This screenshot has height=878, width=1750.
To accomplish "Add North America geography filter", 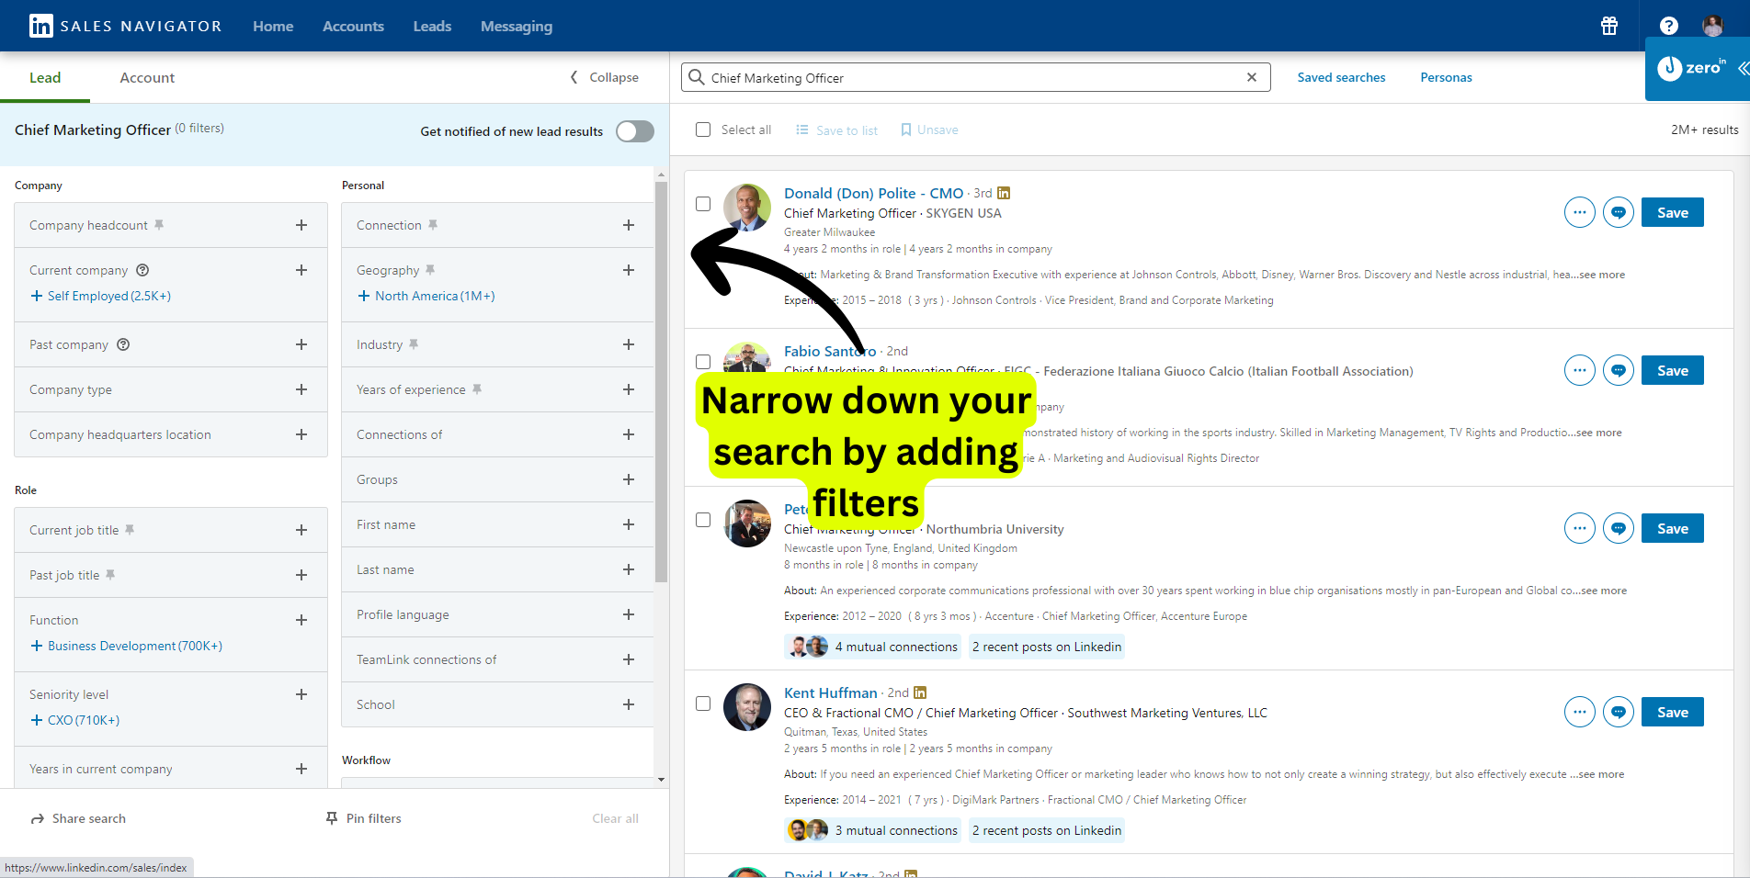I will pos(426,296).
